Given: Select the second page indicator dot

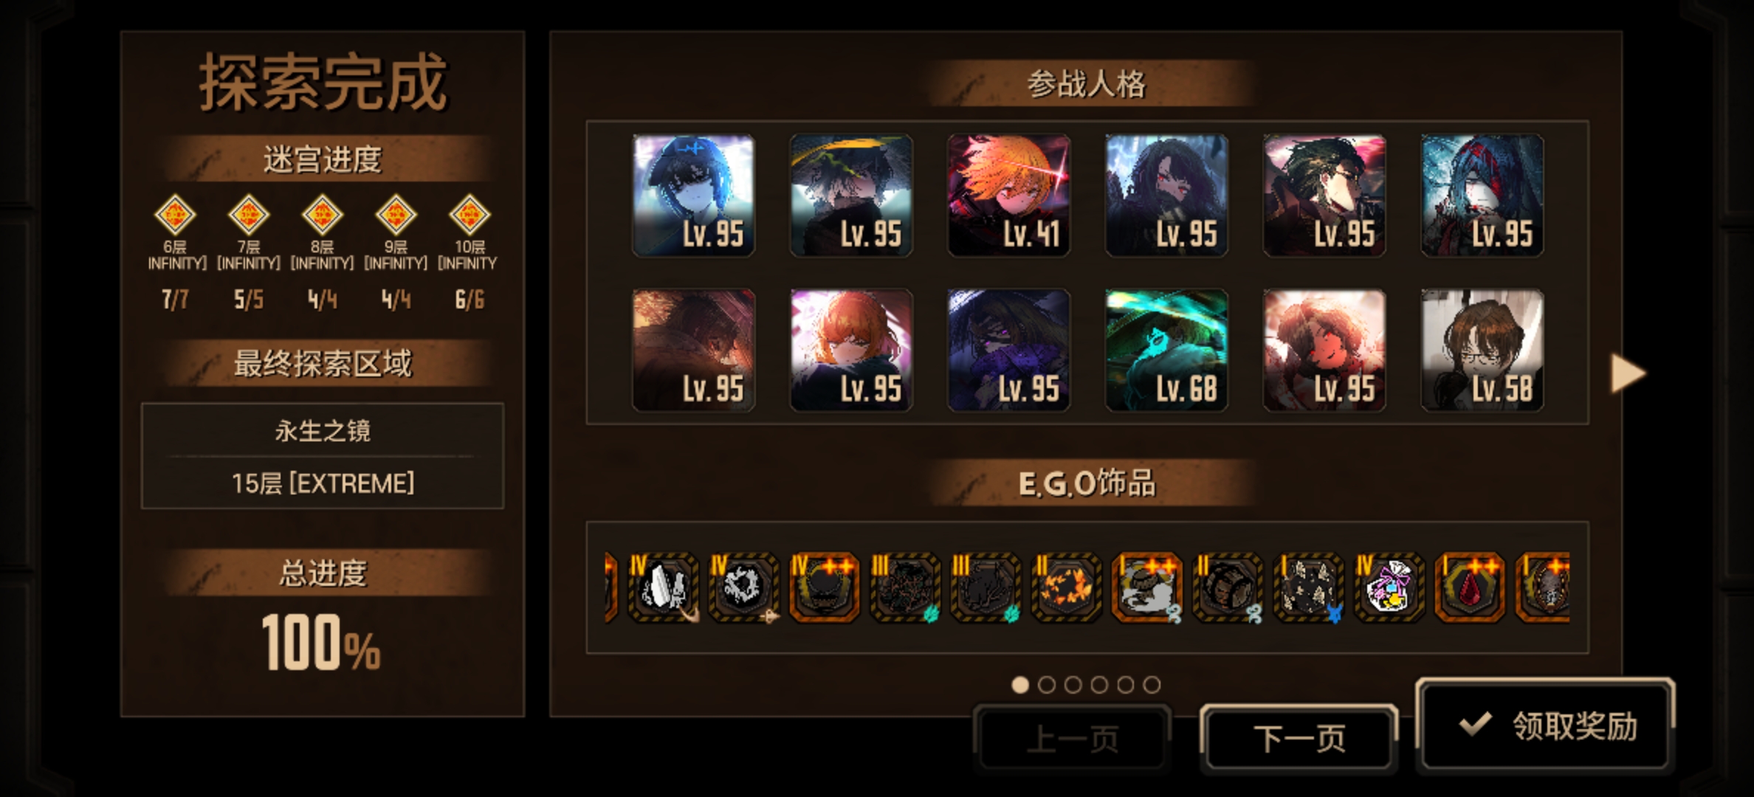Looking at the screenshot, I should point(1046,685).
